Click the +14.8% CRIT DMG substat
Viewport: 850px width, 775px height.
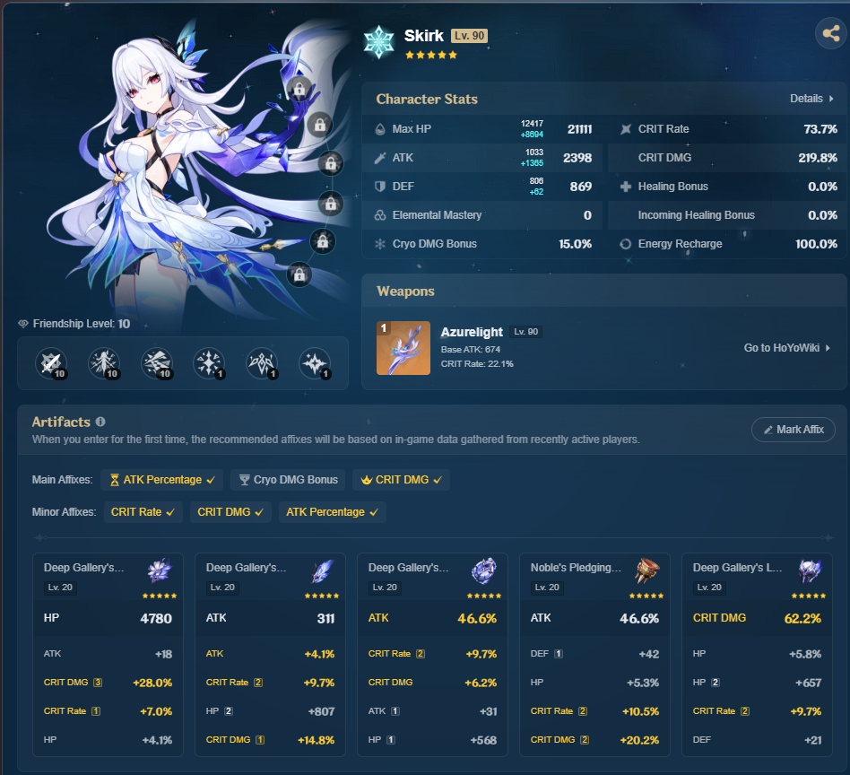pyautogui.click(x=316, y=740)
